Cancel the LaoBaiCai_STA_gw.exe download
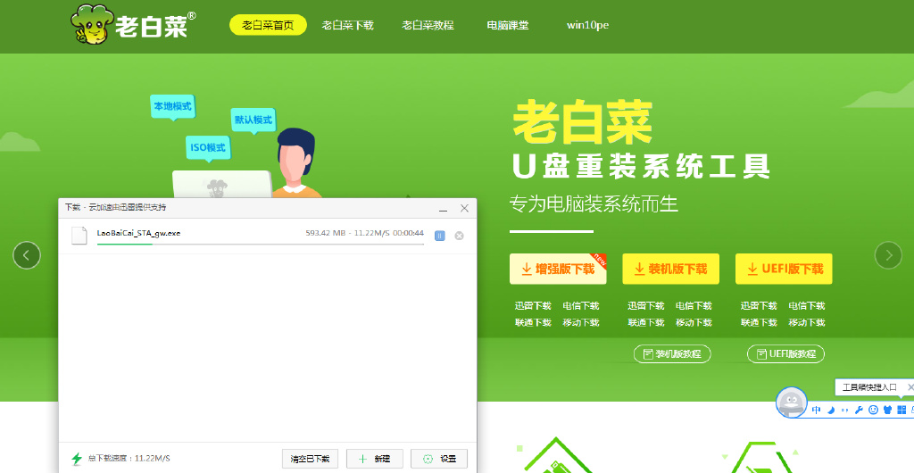Viewport: 914px width, 473px height. [x=460, y=236]
